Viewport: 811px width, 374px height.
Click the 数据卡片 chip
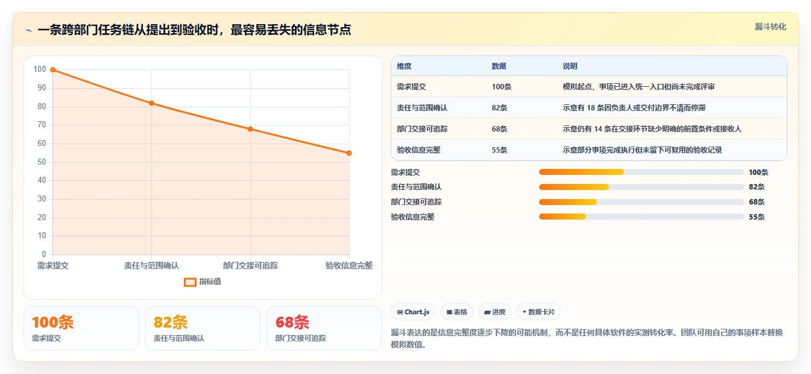(538, 312)
